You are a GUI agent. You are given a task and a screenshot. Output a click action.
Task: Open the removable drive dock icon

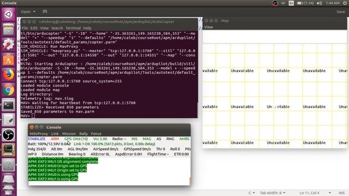pyautogui.click(x=8, y=180)
